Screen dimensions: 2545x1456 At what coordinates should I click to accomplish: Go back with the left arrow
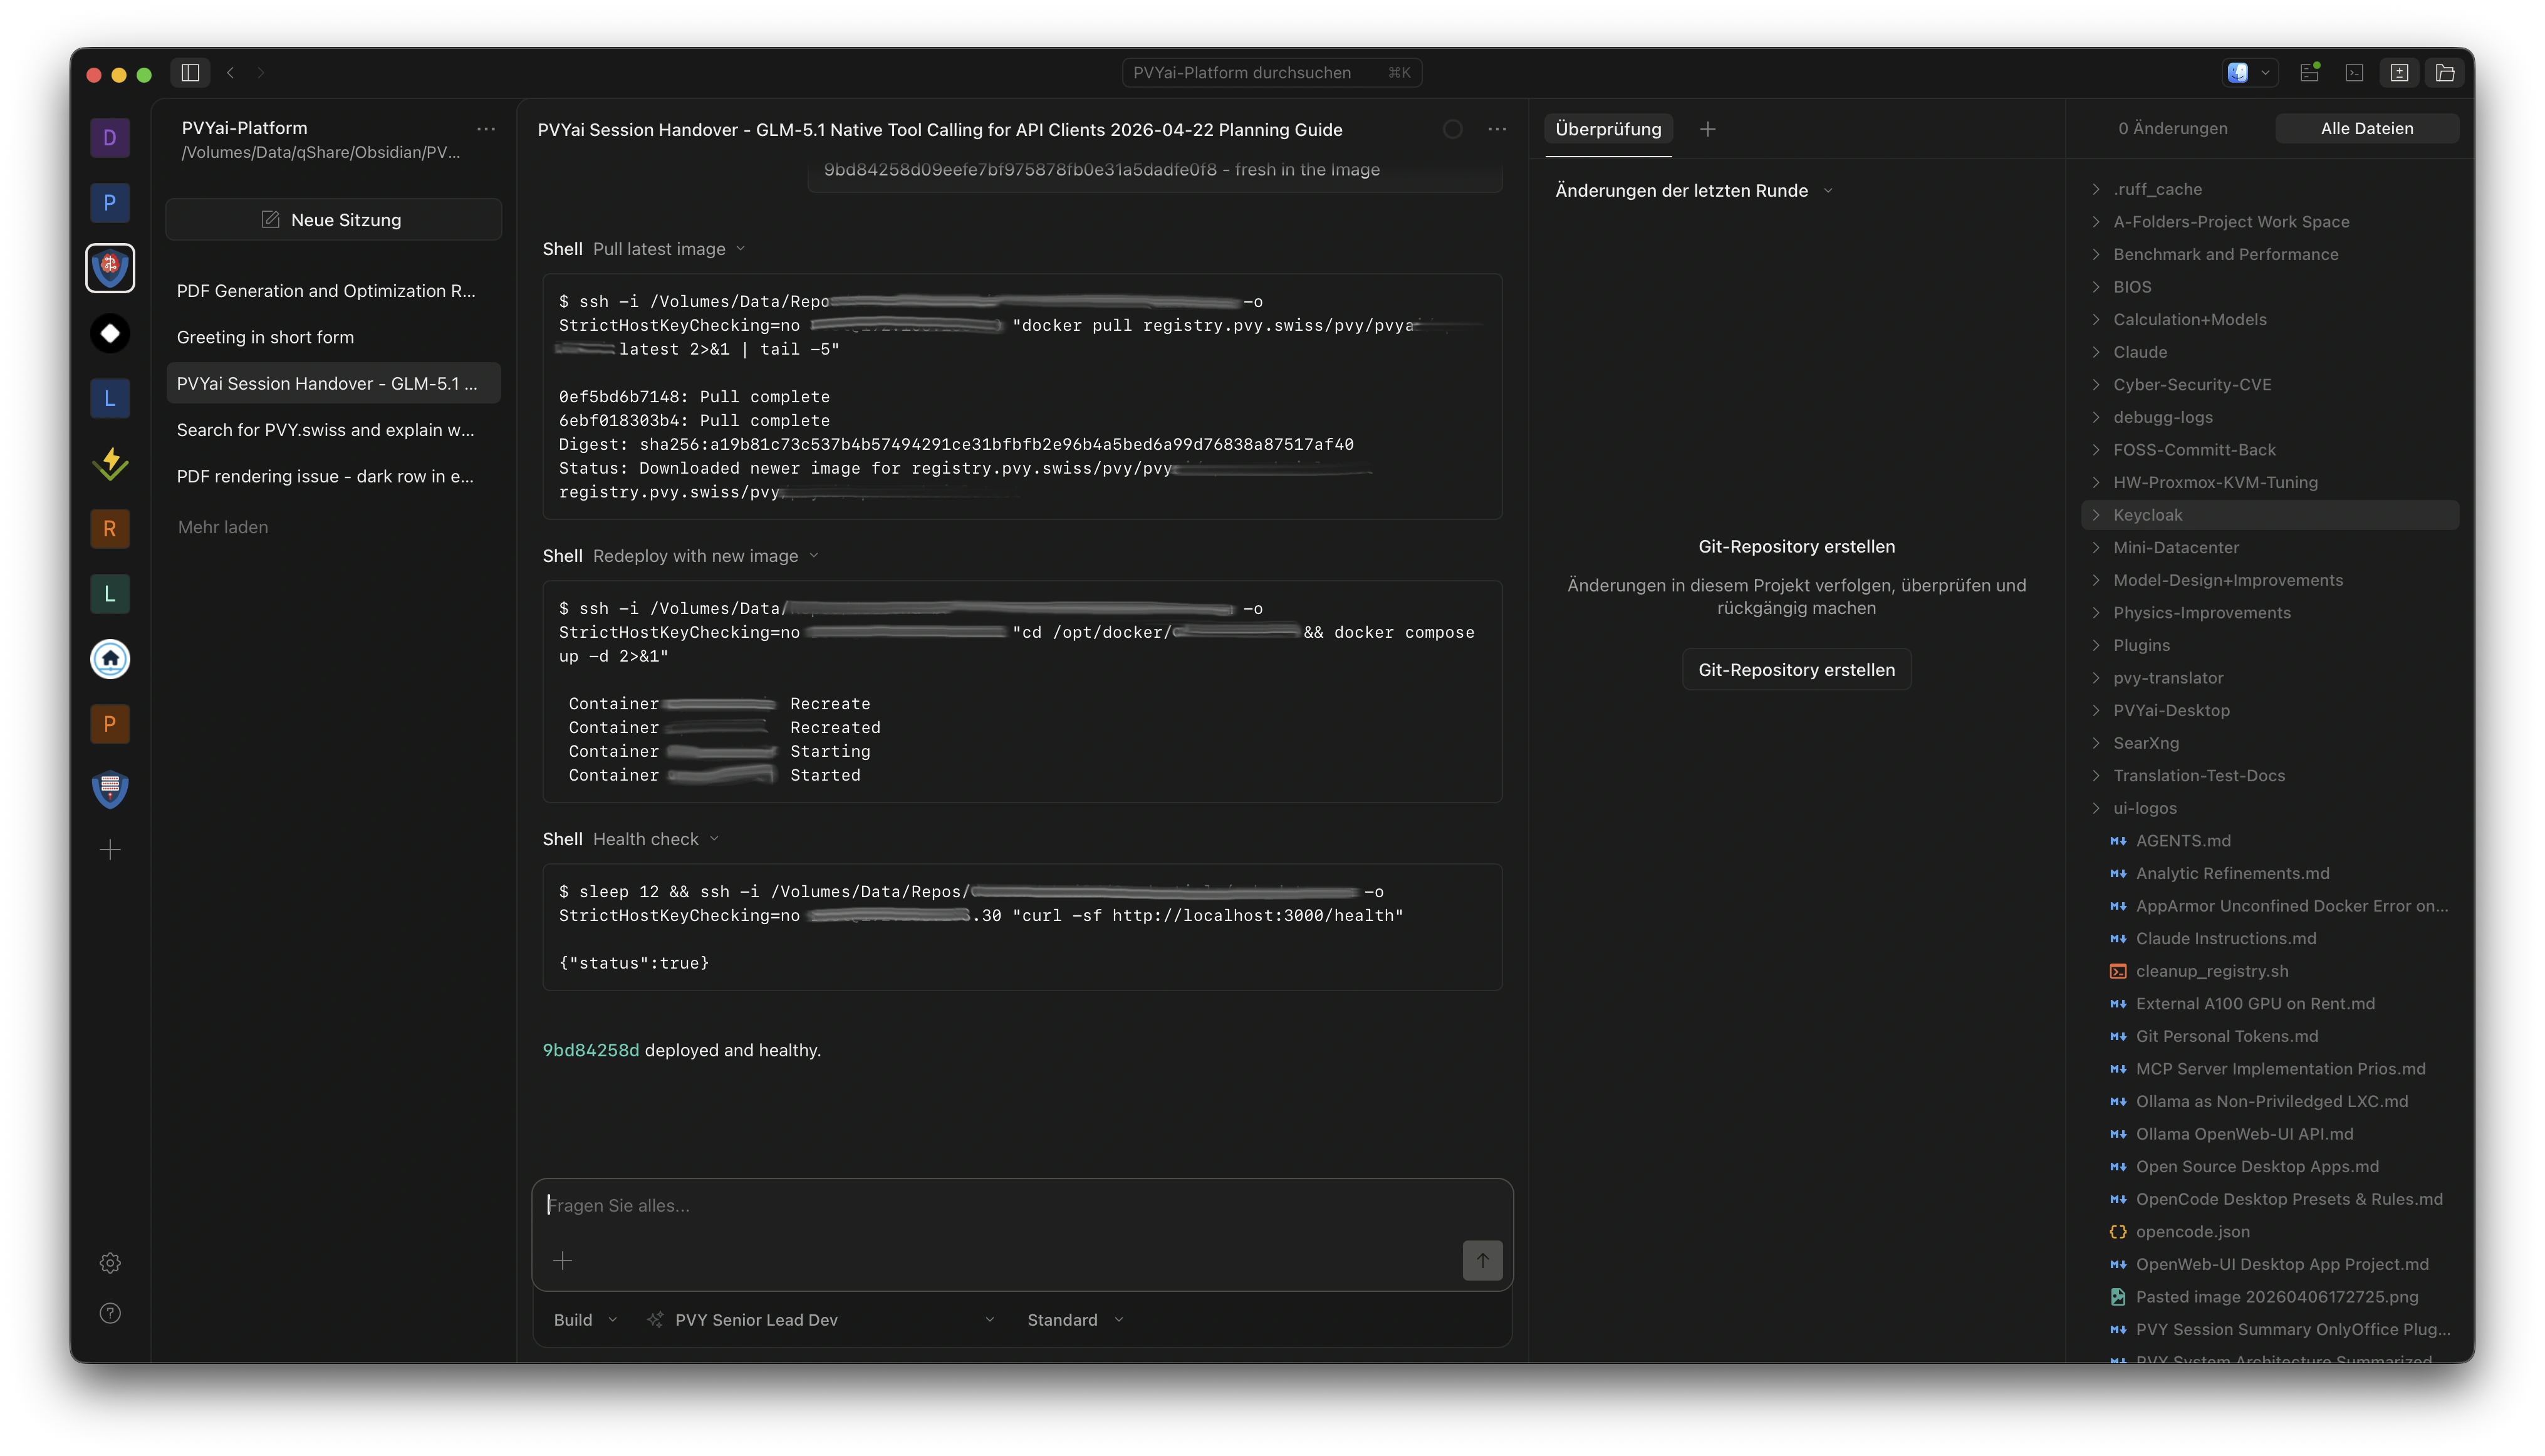tap(231, 72)
